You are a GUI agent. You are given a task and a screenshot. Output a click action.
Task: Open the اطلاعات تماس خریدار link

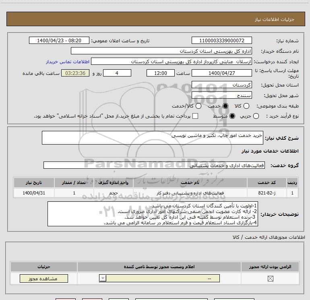68,62
